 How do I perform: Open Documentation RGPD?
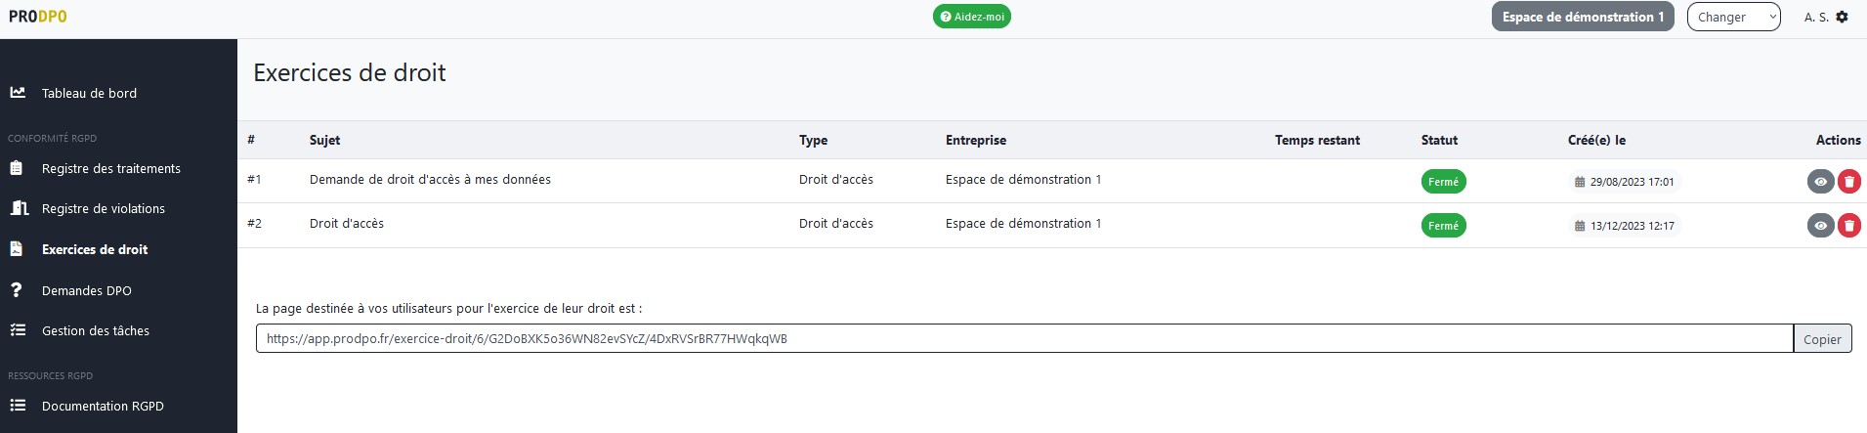(x=103, y=406)
